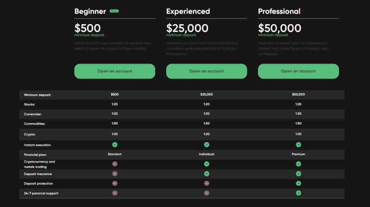The height and width of the screenshot is (207, 370).
Task: Click the Experienced deposit protection minus icon
Action: [x=207, y=183]
